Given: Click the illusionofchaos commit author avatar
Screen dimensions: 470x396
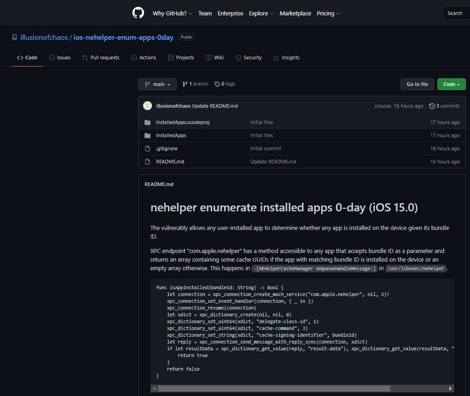Looking at the screenshot, I should click(x=147, y=106).
